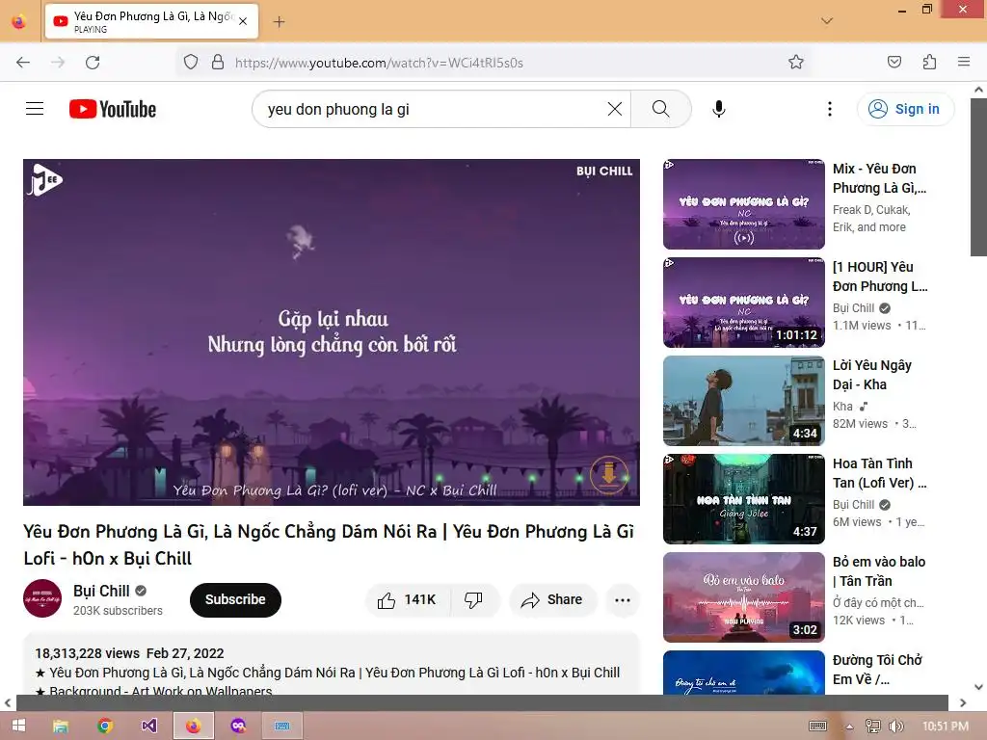Open more actions ellipsis below video

tap(623, 599)
